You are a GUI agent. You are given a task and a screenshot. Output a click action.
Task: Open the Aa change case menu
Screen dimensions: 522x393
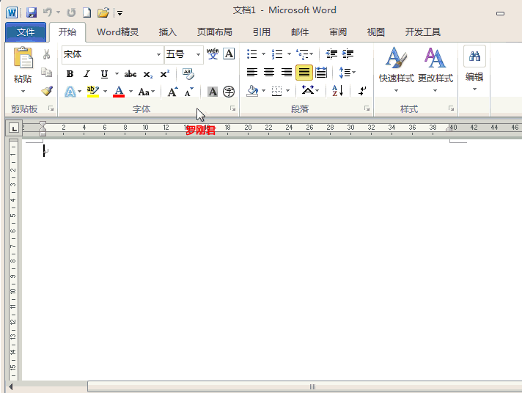point(147,92)
